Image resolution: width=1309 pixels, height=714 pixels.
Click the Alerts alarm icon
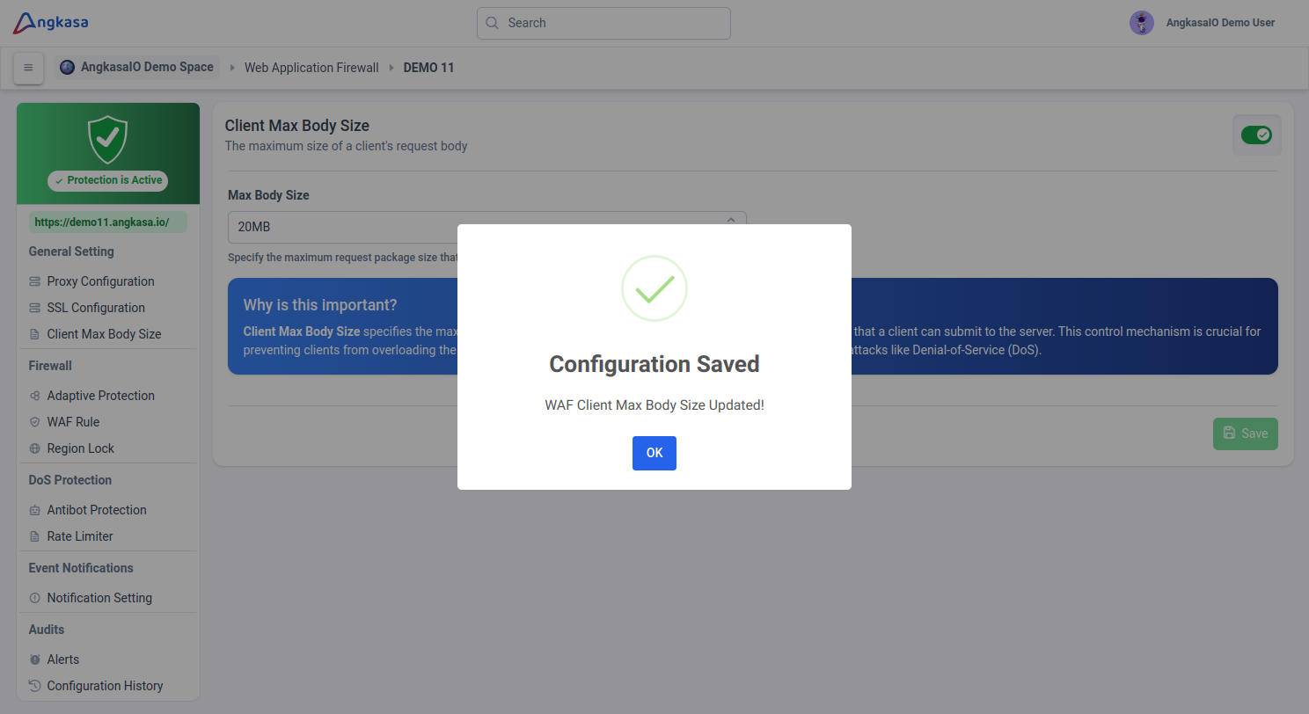35,659
